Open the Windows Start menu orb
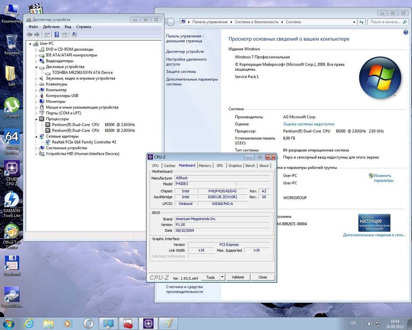 tap(8, 323)
